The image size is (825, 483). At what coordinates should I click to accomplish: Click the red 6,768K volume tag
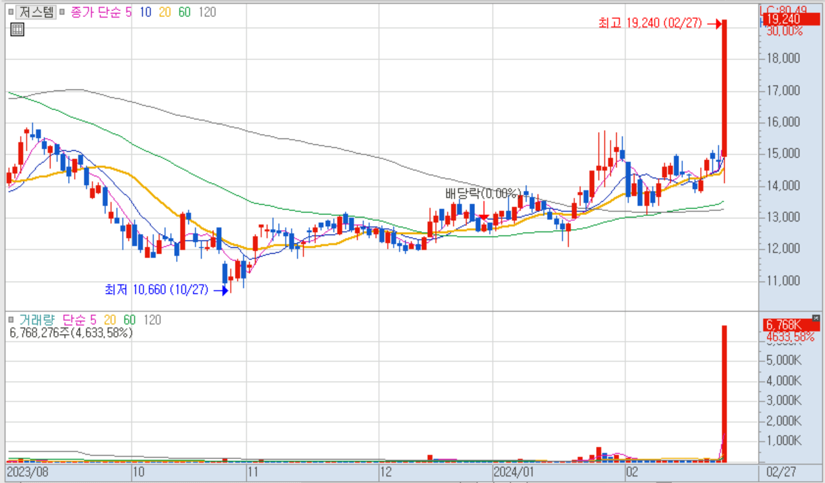791,325
